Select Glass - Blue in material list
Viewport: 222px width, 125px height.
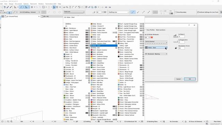coord(77,85)
